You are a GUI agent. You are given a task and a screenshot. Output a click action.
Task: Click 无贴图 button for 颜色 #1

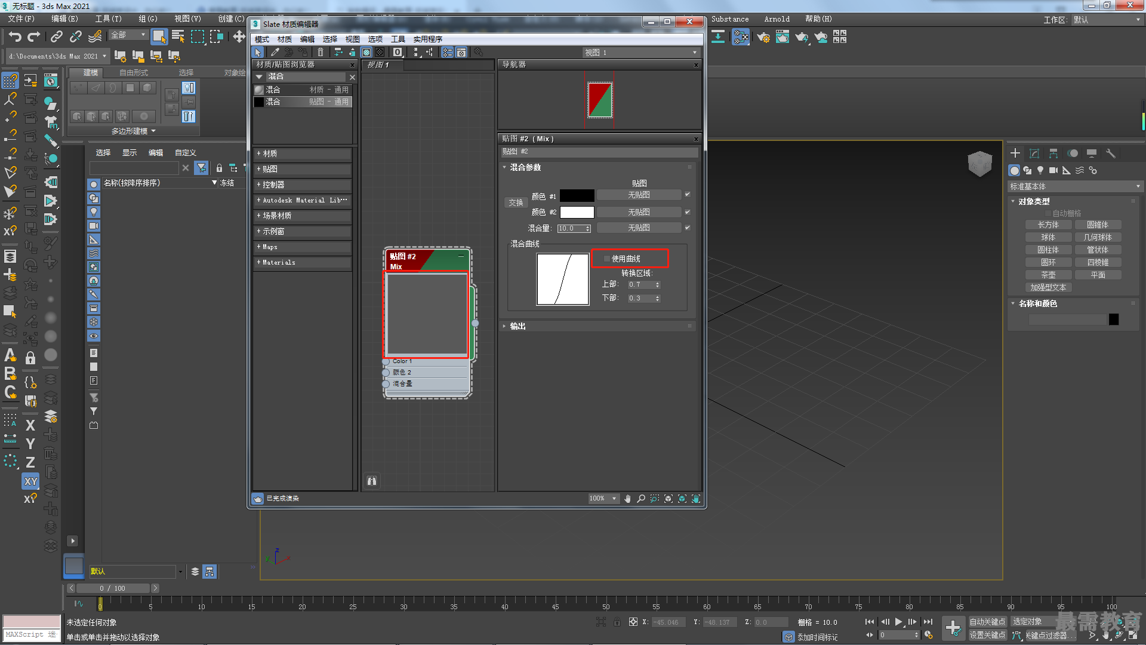point(639,195)
